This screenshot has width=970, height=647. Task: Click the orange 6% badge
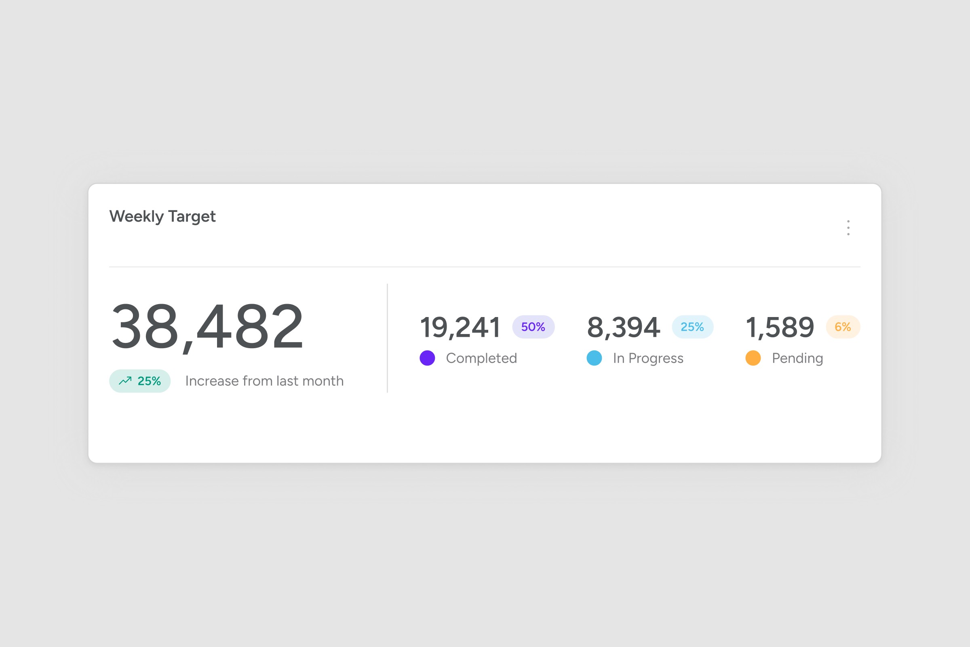point(843,327)
